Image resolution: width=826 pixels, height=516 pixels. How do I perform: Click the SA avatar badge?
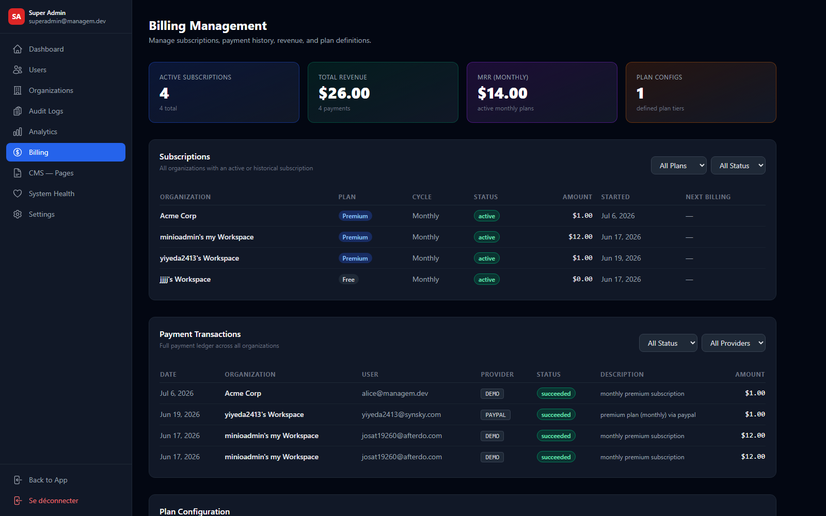(17, 17)
